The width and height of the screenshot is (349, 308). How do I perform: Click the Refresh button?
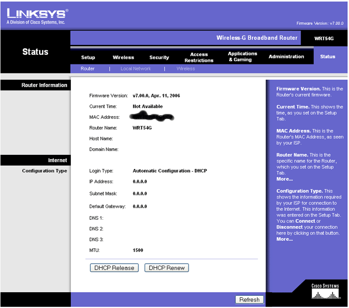[249, 300]
